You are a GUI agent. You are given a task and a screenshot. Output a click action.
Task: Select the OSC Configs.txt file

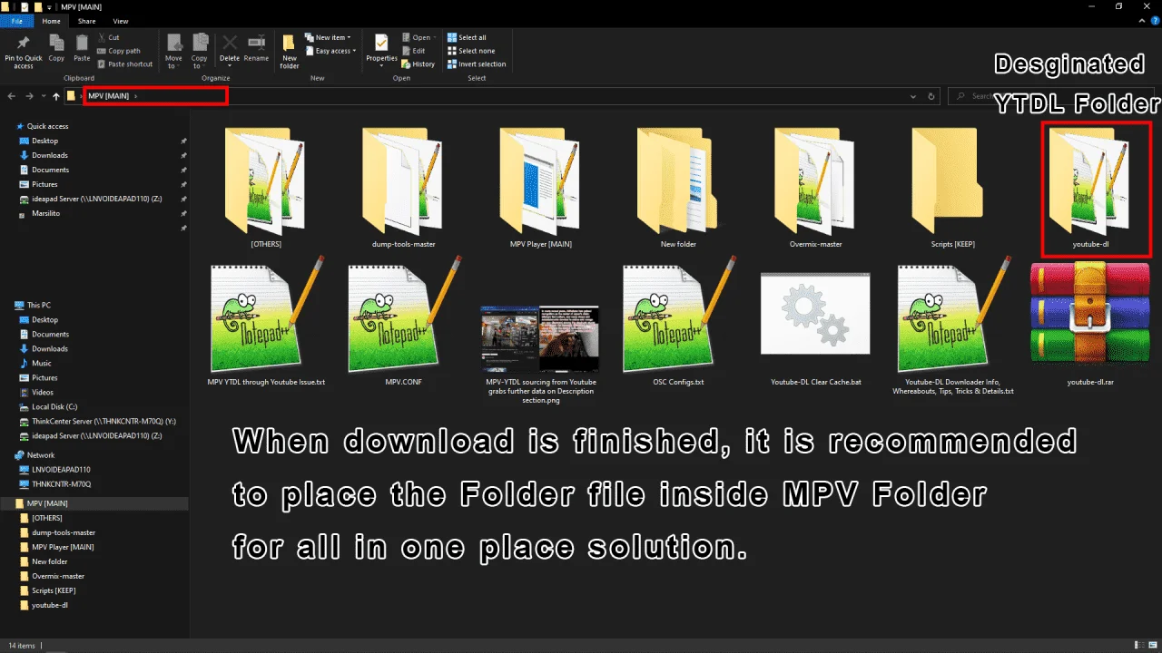(678, 322)
